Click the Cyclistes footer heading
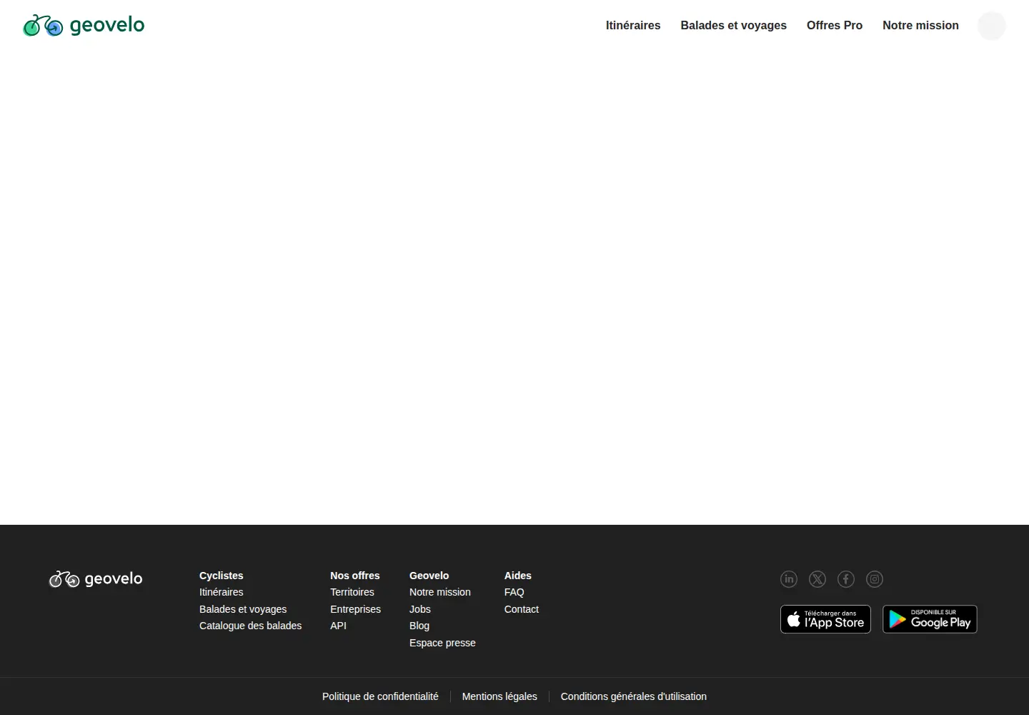 222,576
